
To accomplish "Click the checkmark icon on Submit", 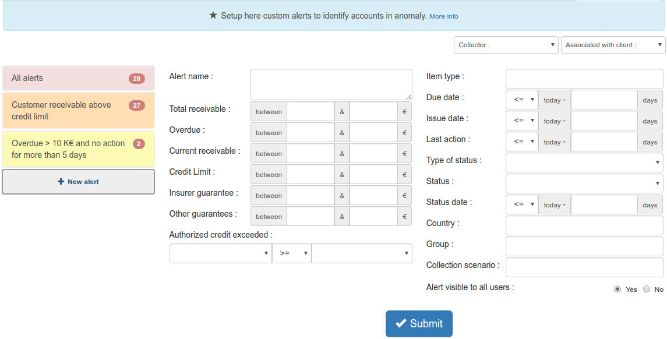I will (x=401, y=324).
